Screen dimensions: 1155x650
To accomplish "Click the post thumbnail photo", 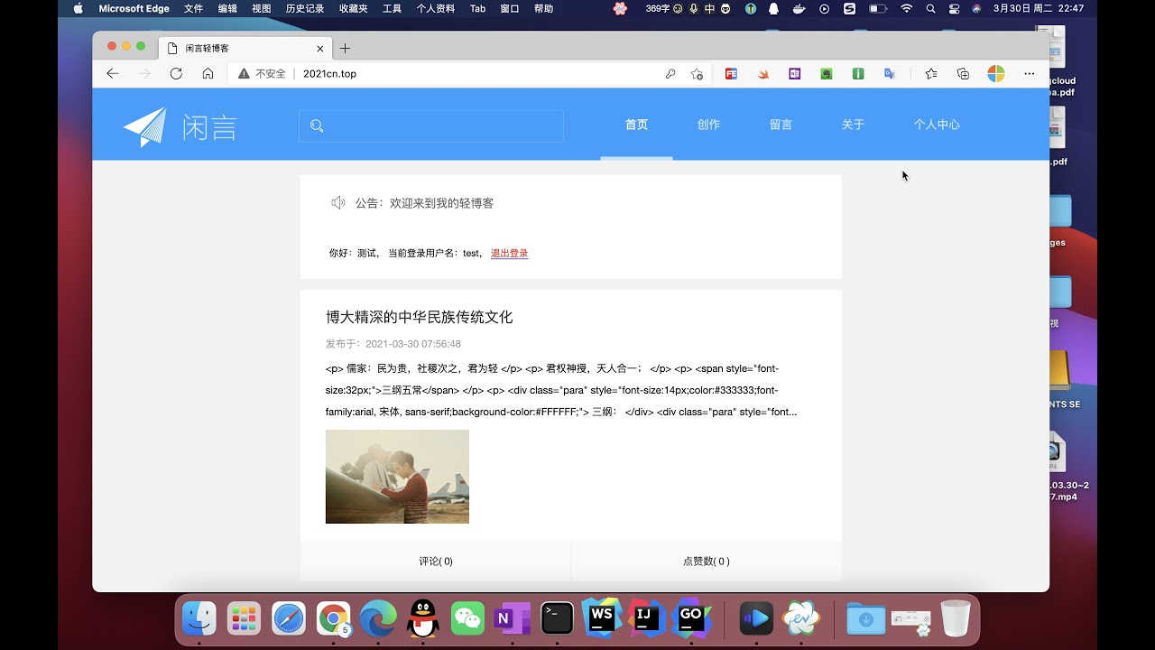I will (397, 477).
